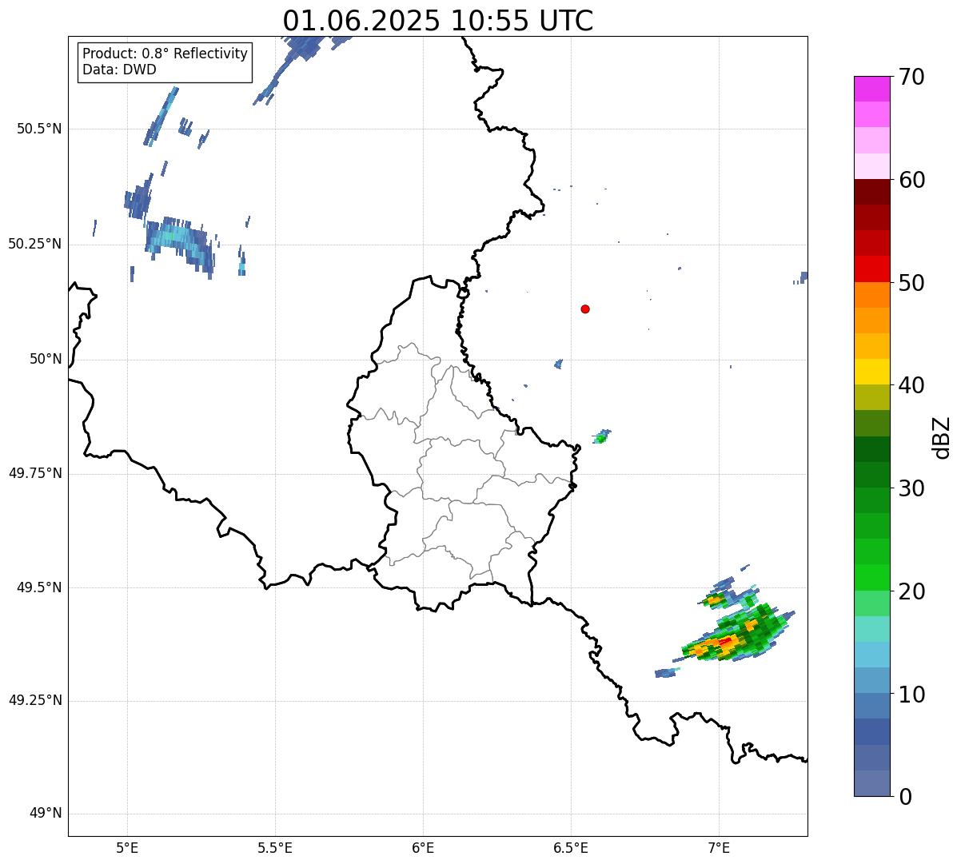Click the latitude label 50°N
This screenshot has width=961, height=864.
click(x=46, y=359)
